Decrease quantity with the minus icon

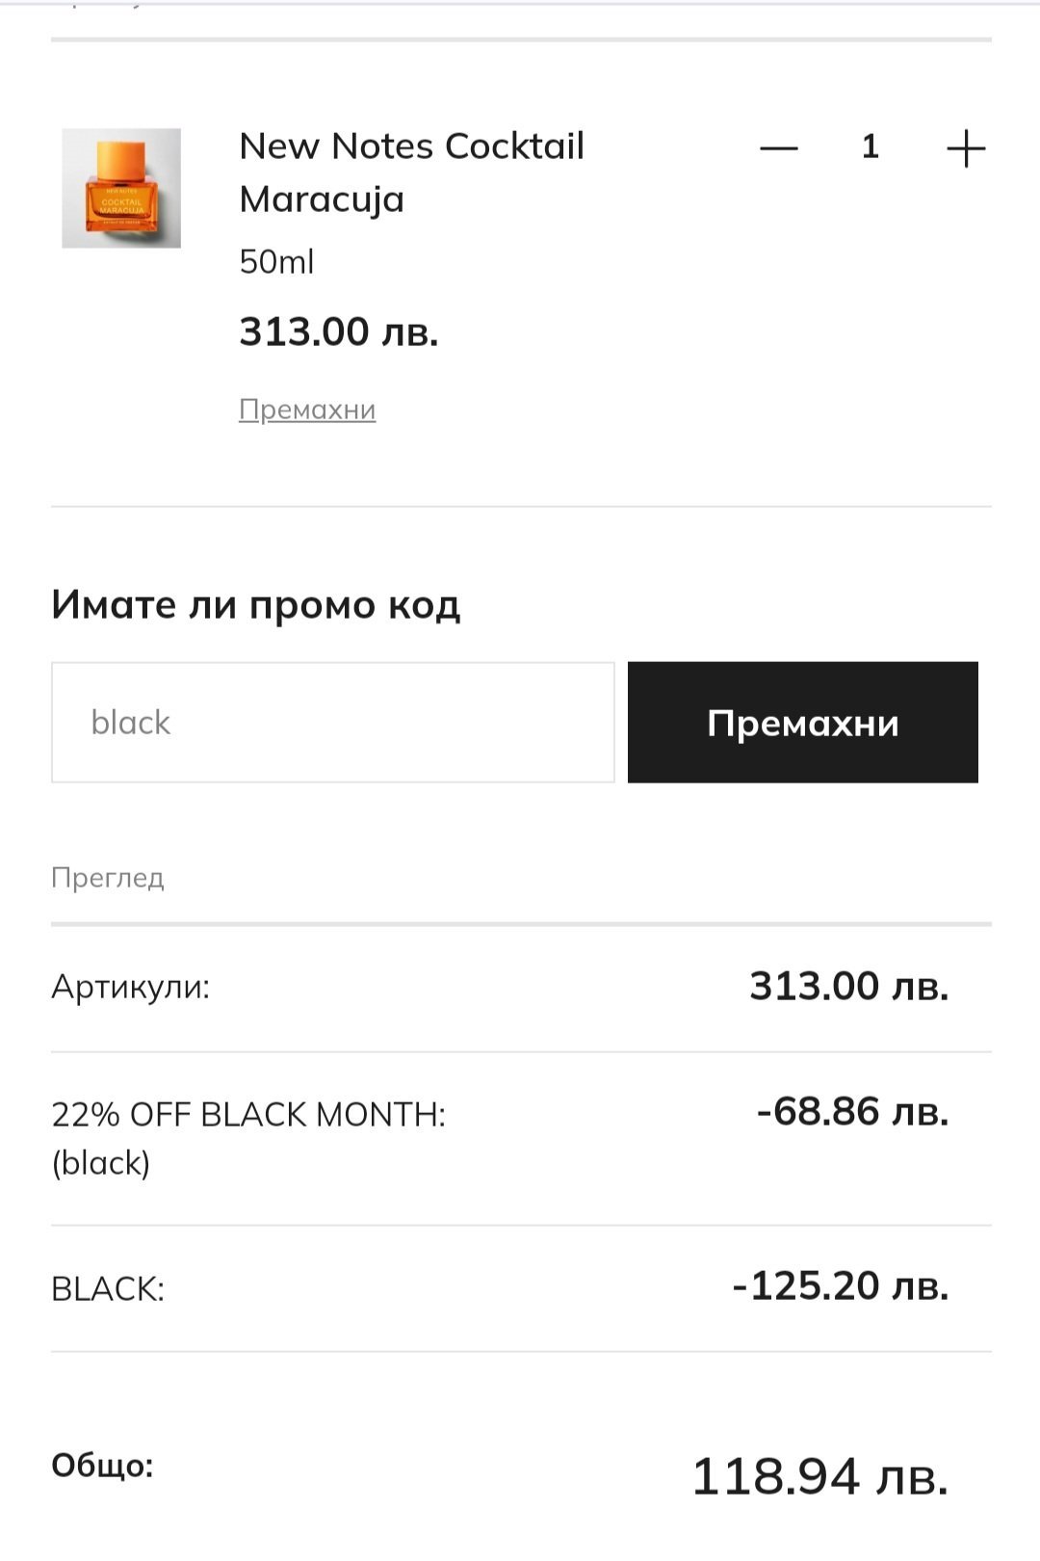point(778,148)
